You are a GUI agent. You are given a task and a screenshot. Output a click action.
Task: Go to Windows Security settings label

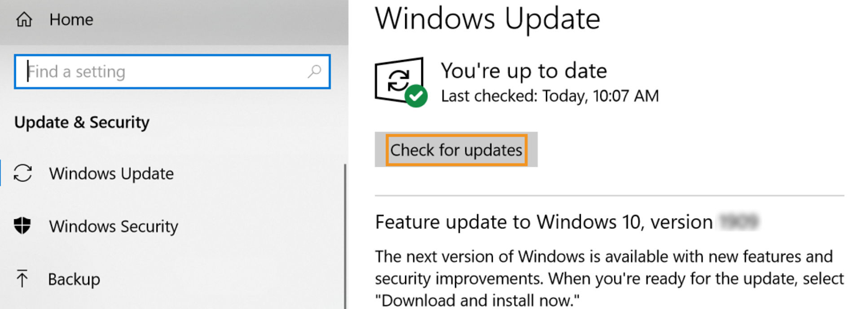tap(114, 226)
